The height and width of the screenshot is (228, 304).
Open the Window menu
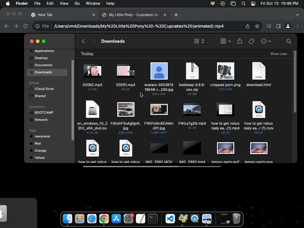click(x=93, y=4)
